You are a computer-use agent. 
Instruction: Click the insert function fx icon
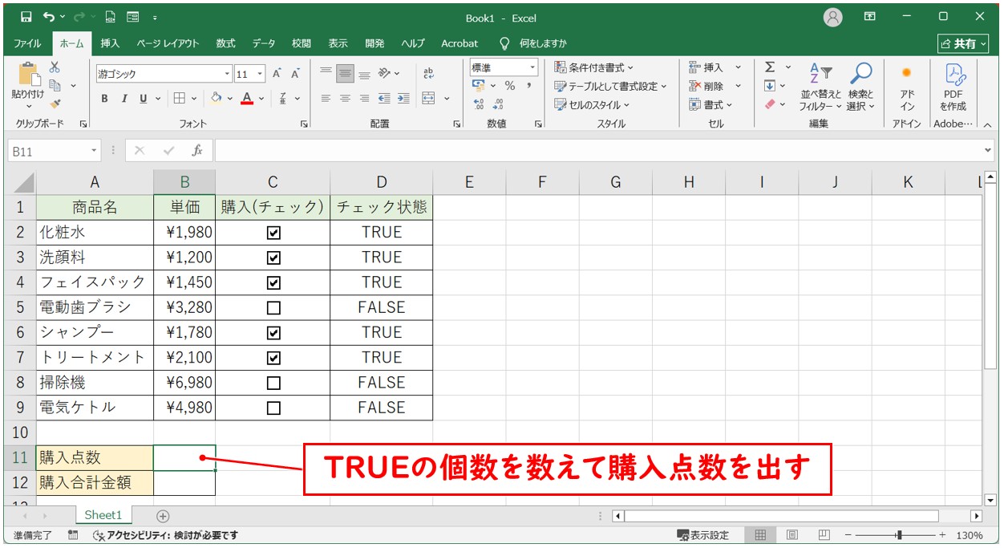pyautogui.click(x=197, y=150)
